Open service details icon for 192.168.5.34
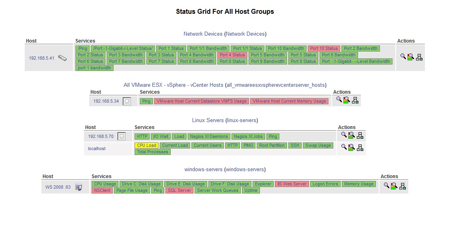 click(x=347, y=100)
